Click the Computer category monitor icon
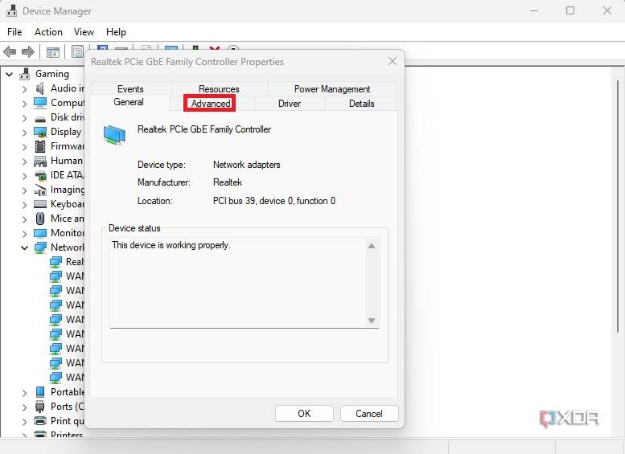The image size is (625, 454). 40,103
